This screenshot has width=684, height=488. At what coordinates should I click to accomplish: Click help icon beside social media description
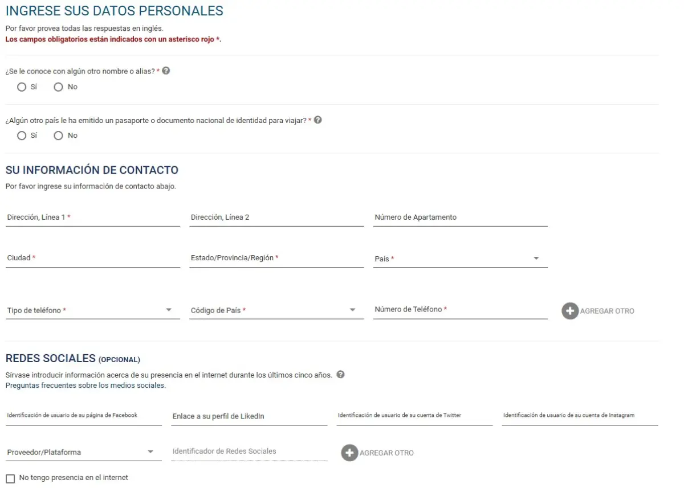click(x=341, y=375)
